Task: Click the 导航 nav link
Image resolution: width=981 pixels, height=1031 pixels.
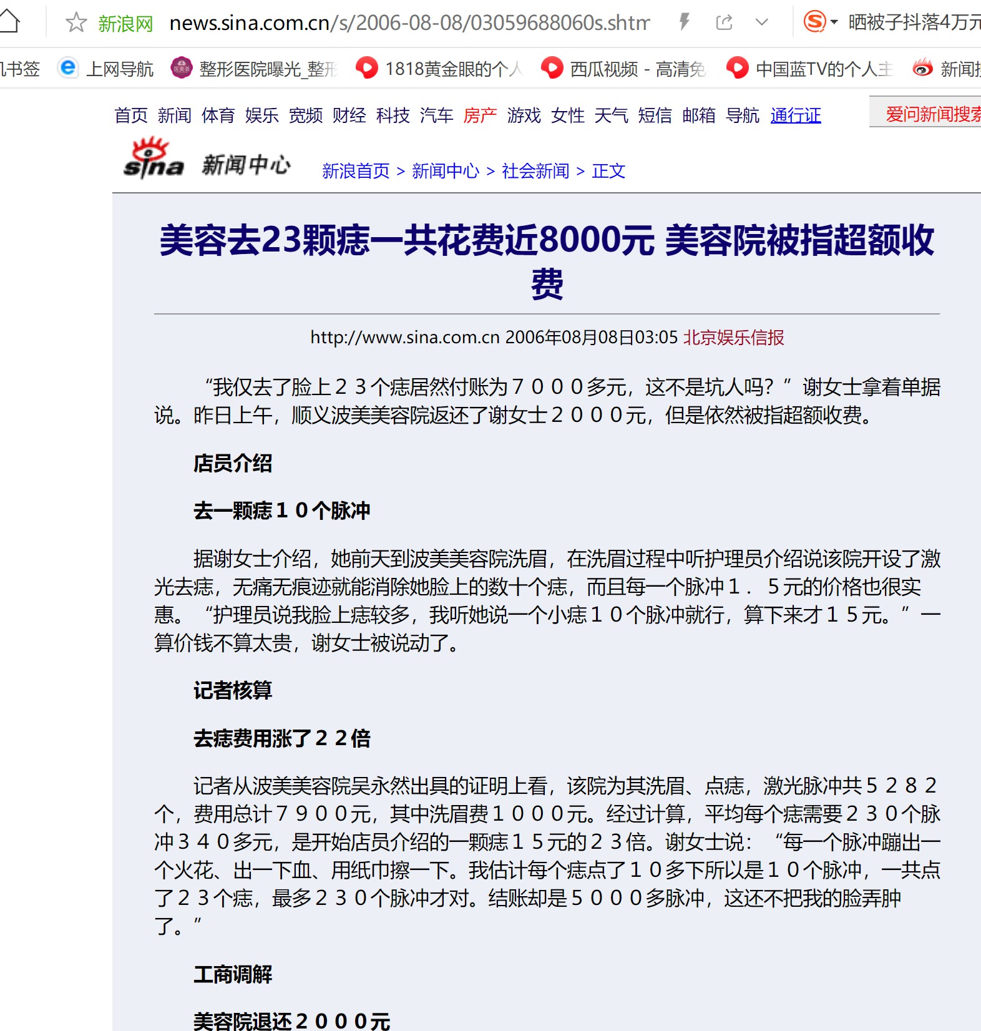Action: pyautogui.click(x=743, y=115)
